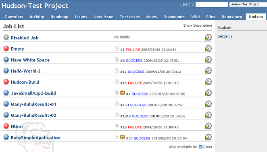
Task: Trigger build icon in Empty row
Action: point(208,48)
